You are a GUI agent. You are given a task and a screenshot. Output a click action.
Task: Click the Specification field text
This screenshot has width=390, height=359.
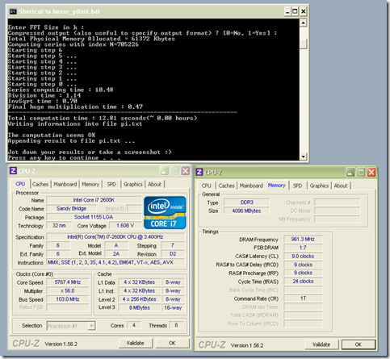click(115, 236)
